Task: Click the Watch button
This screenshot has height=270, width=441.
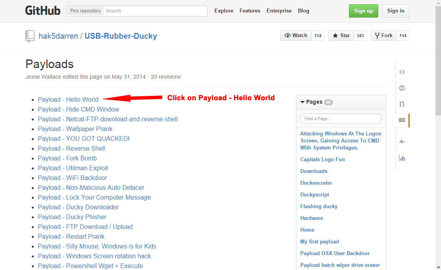Action: pos(296,36)
